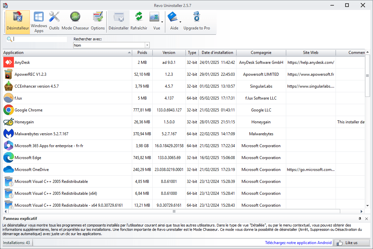Viewport: 373px width, 249px height.
Task: Click f.lux Software LLC company cell
Action: click(261, 98)
